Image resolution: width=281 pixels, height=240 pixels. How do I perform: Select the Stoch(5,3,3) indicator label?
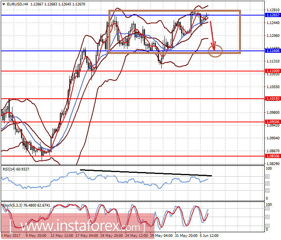pos(12,205)
